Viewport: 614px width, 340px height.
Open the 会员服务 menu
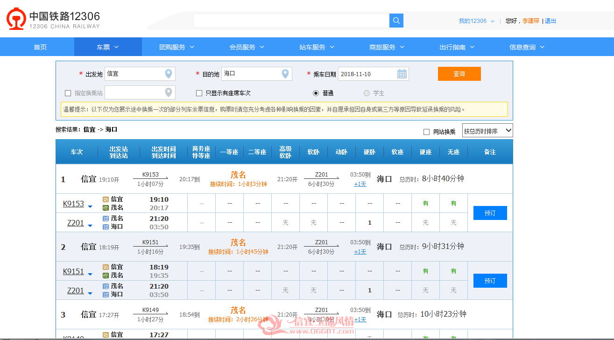tap(247, 47)
